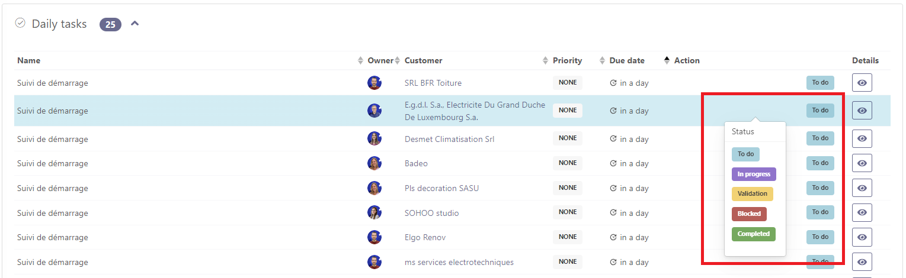906x278 pixels.
Task: Open details eye icon for Pls decoration SASU
Action: tap(862, 188)
